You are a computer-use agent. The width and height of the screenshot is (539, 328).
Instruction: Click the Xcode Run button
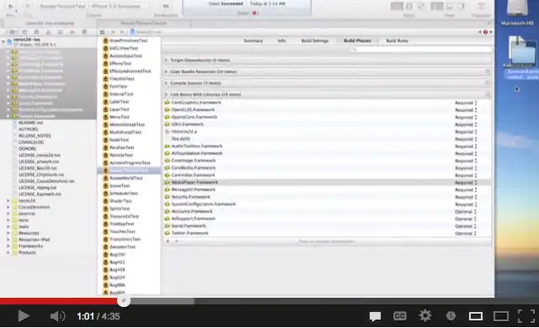(11, 6)
